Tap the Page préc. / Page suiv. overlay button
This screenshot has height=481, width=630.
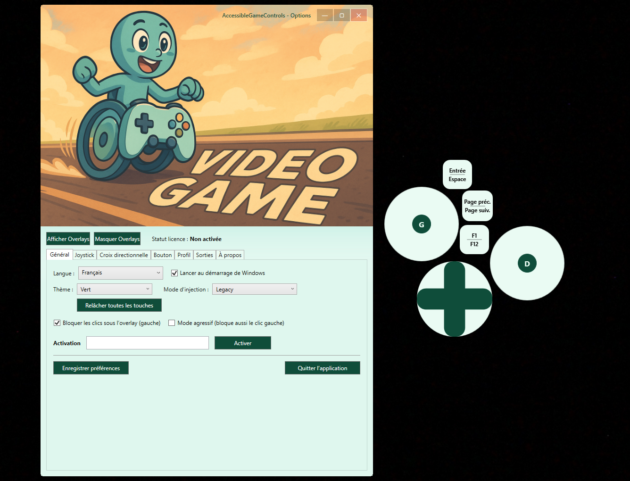point(477,206)
